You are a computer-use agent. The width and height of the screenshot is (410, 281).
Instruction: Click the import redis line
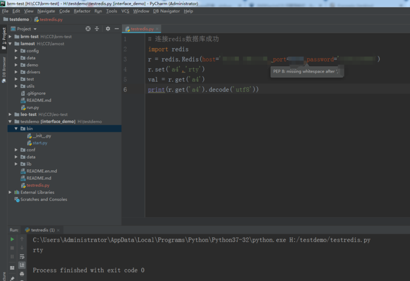point(168,49)
